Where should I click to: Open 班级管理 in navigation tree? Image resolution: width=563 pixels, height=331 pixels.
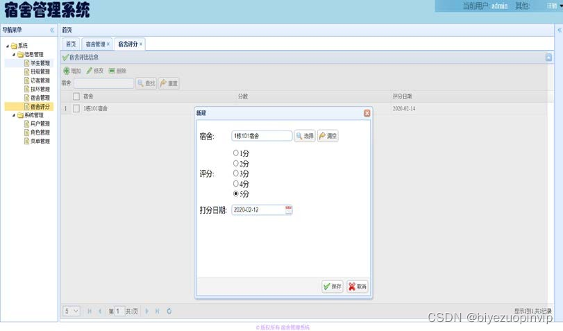point(40,71)
